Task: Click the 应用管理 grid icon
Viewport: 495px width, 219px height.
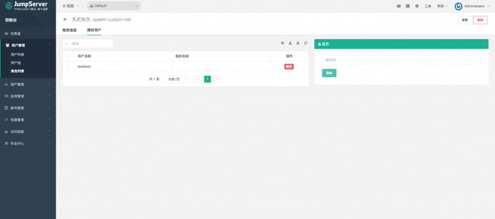Action: click(7, 96)
